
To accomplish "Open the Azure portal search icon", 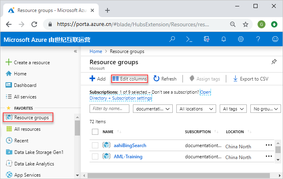I will 172,39.
